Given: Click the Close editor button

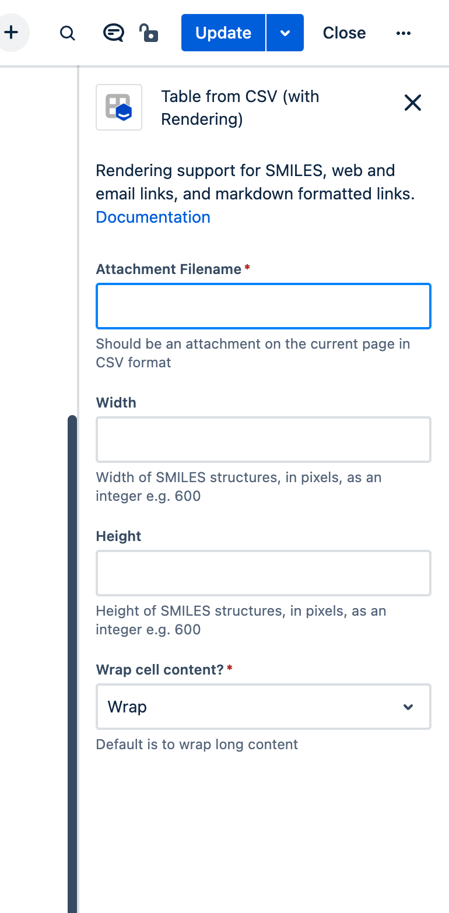Looking at the screenshot, I should 344,33.
